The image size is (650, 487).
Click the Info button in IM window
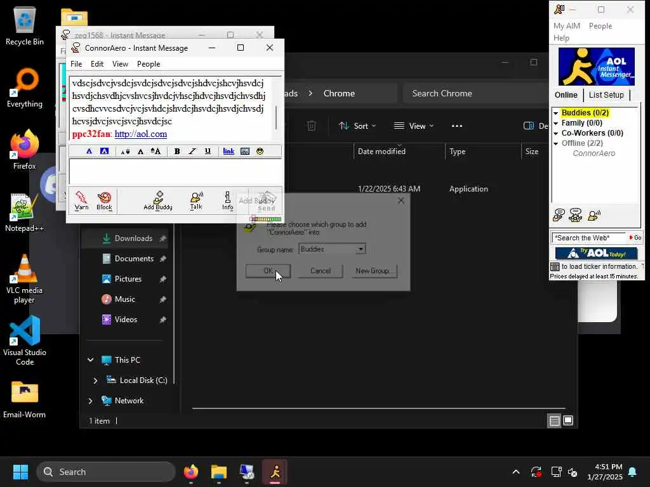[x=228, y=201]
